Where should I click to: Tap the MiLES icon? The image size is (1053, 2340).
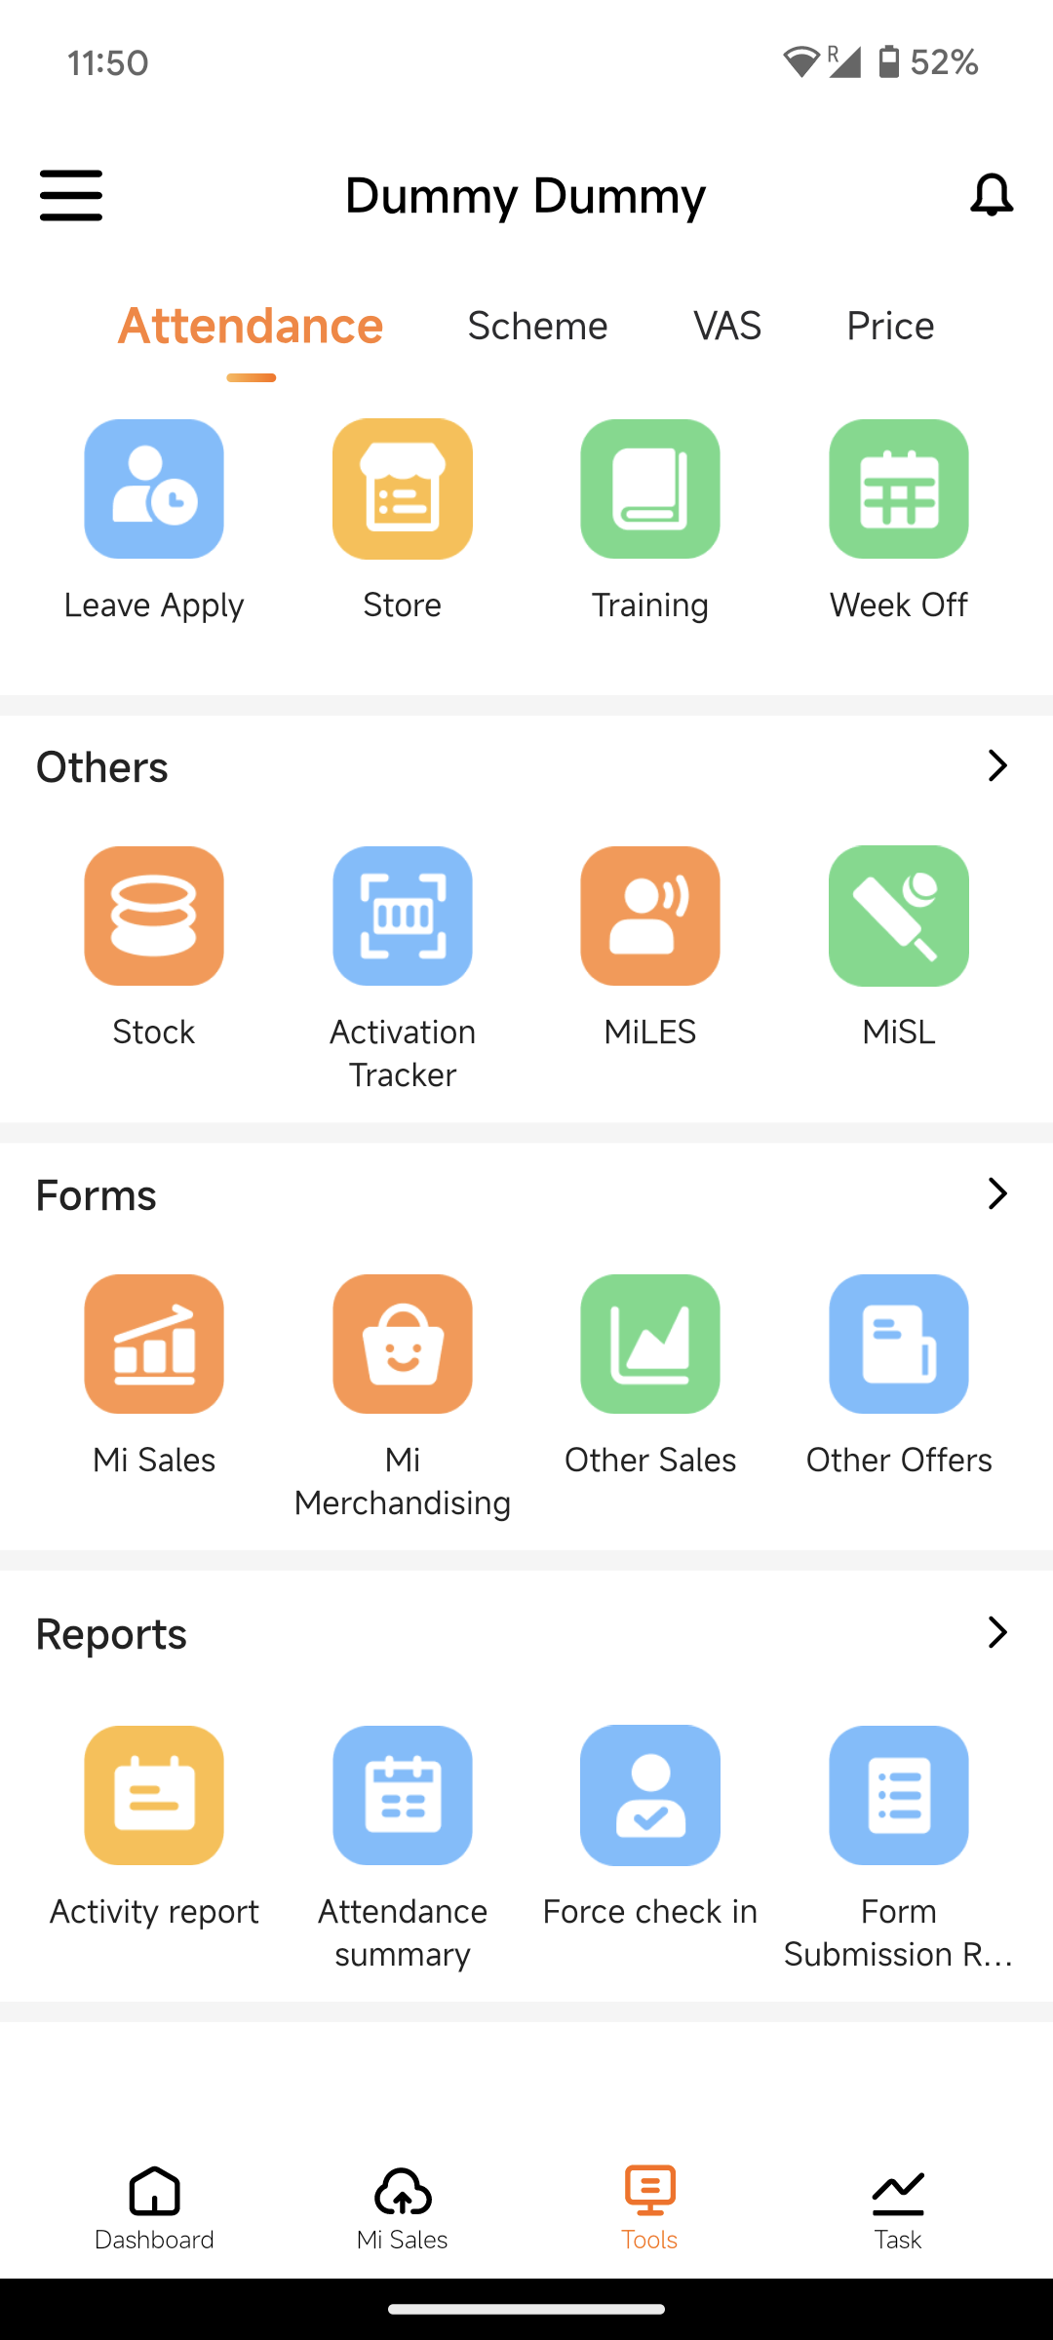650,916
